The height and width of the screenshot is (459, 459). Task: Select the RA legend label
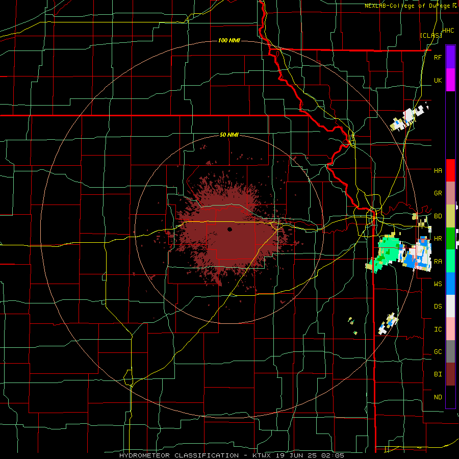(438, 262)
